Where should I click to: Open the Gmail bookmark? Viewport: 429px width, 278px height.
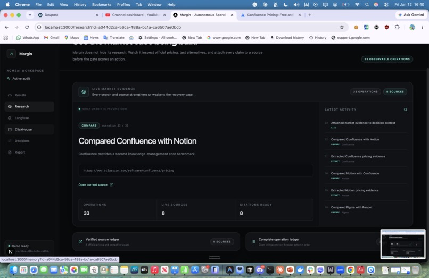pyautogui.click(x=52, y=38)
